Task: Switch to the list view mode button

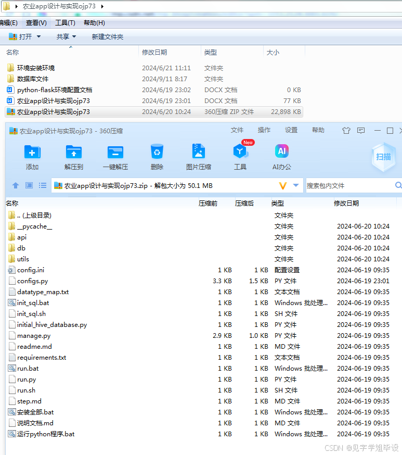Action: coord(43,185)
